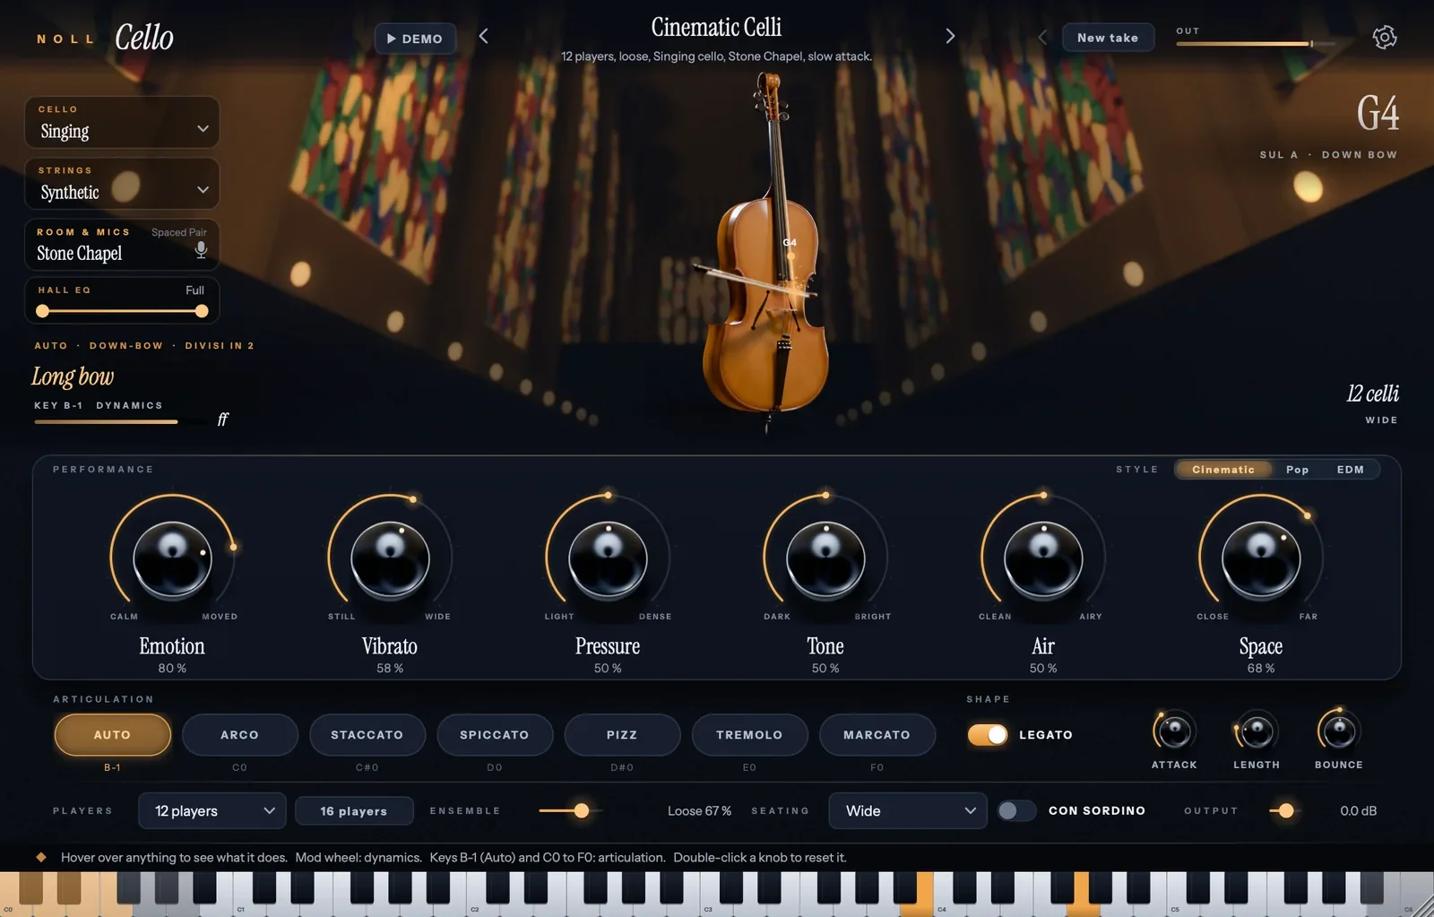This screenshot has width=1434, height=917.
Task: Click the Emotion knob
Action: point(172,559)
